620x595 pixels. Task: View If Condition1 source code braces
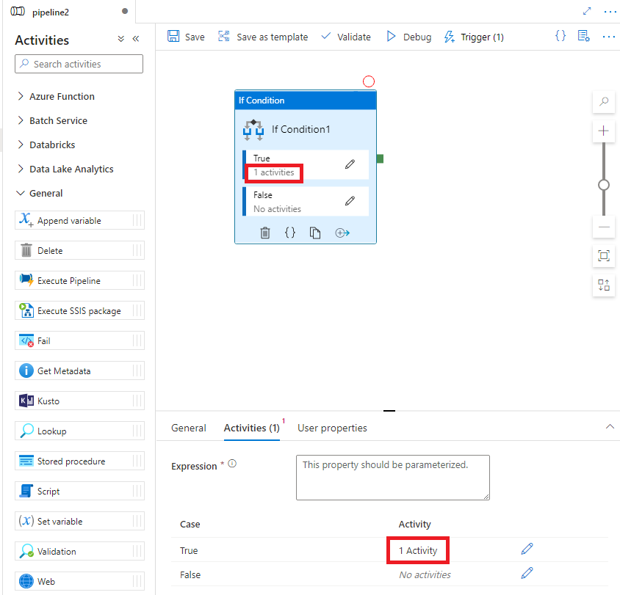pos(290,233)
